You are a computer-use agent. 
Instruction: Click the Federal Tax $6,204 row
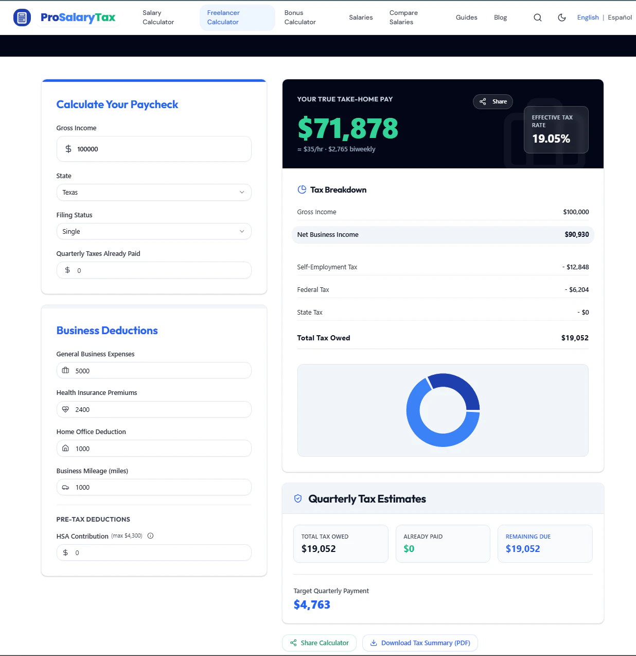point(443,289)
